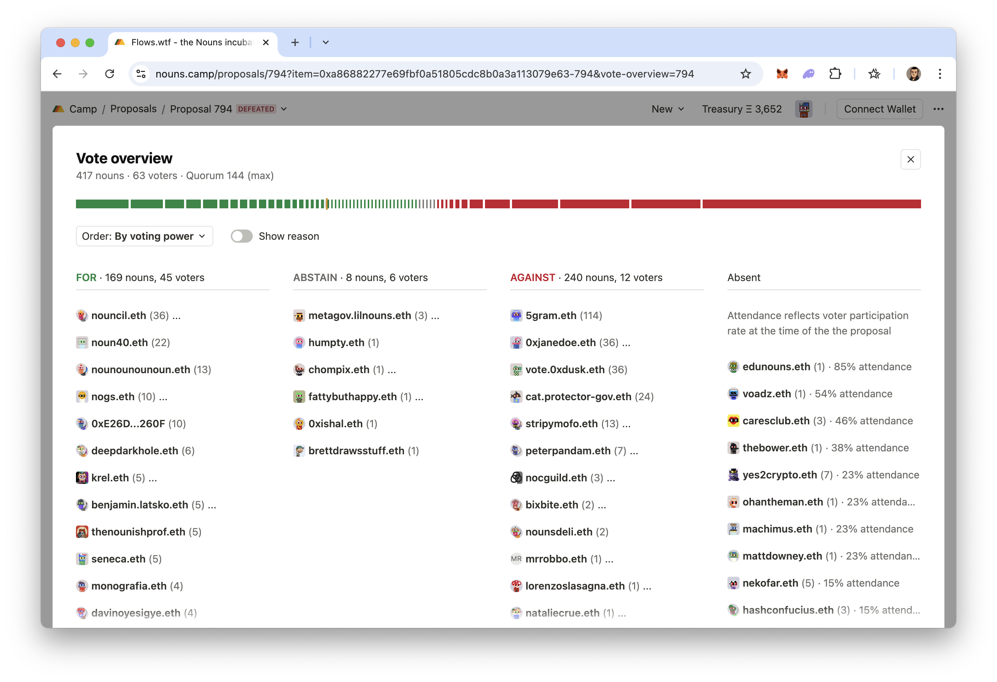Navigate to the Proposals breadcrumb link
Image resolution: width=997 pixels, height=682 pixels.
pos(133,109)
